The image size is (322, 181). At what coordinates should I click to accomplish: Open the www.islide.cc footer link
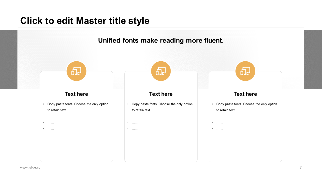pos(30,167)
